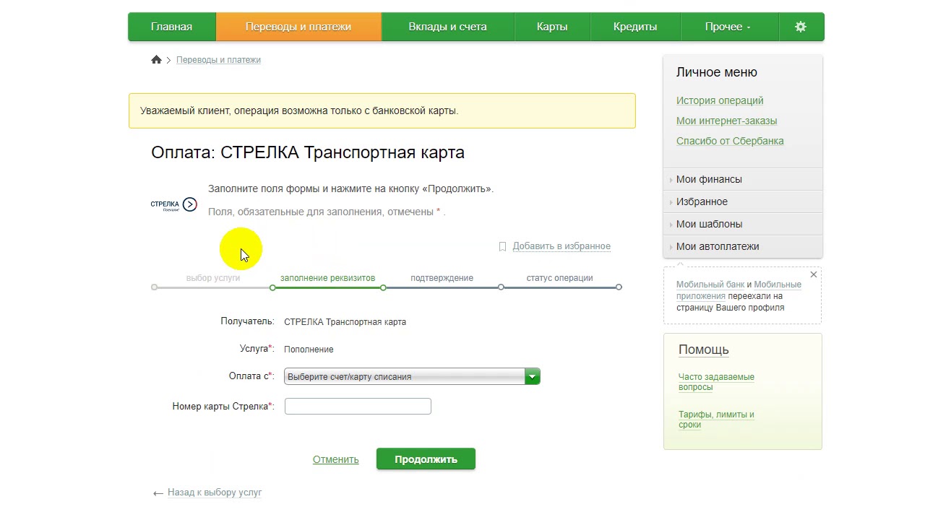The width and height of the screenshot is (925, 520).
Task: Expand Мои шаблоны section
Action: point(743,224)
